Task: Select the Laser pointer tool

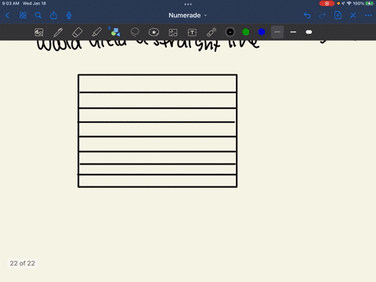Action: (x=211, y=32)
